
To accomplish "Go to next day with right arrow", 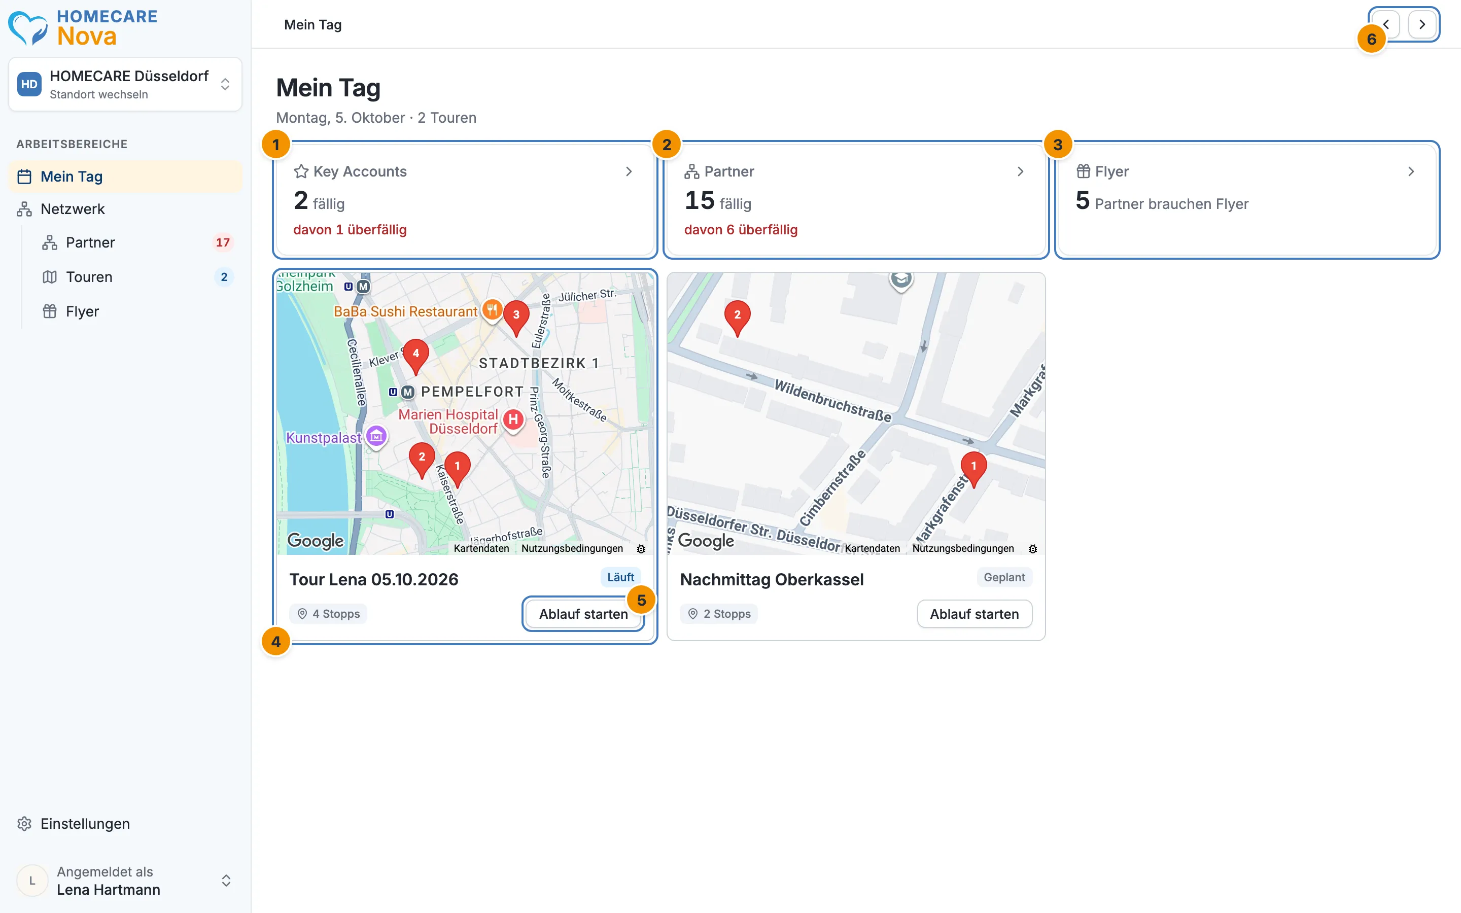I will tap(1422, 24).
